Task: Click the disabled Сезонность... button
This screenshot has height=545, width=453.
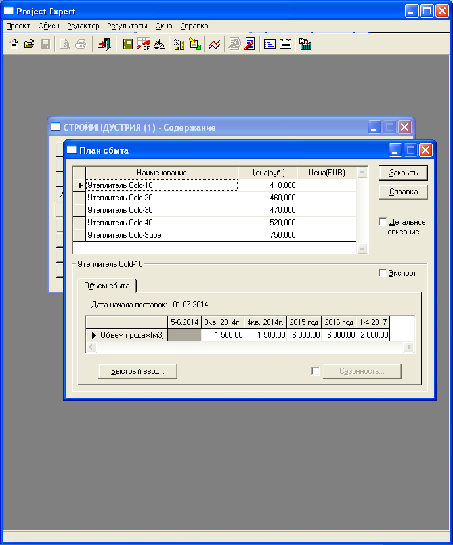Action: click(x=362, y=371)
